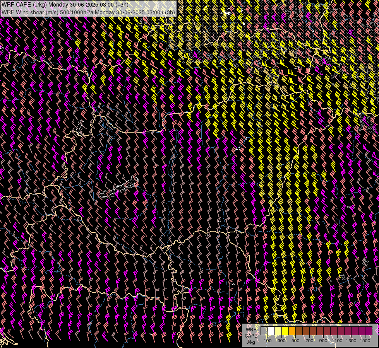Image resolution: width=379 pixels, height=348 pixels.
Task: Select the orange CAPE legend swatch
Action: click(292, 331)
